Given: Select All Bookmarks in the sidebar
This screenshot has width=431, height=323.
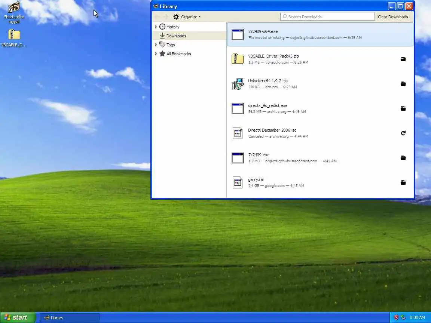Looking at the screenshot, I should coord(189,54).
